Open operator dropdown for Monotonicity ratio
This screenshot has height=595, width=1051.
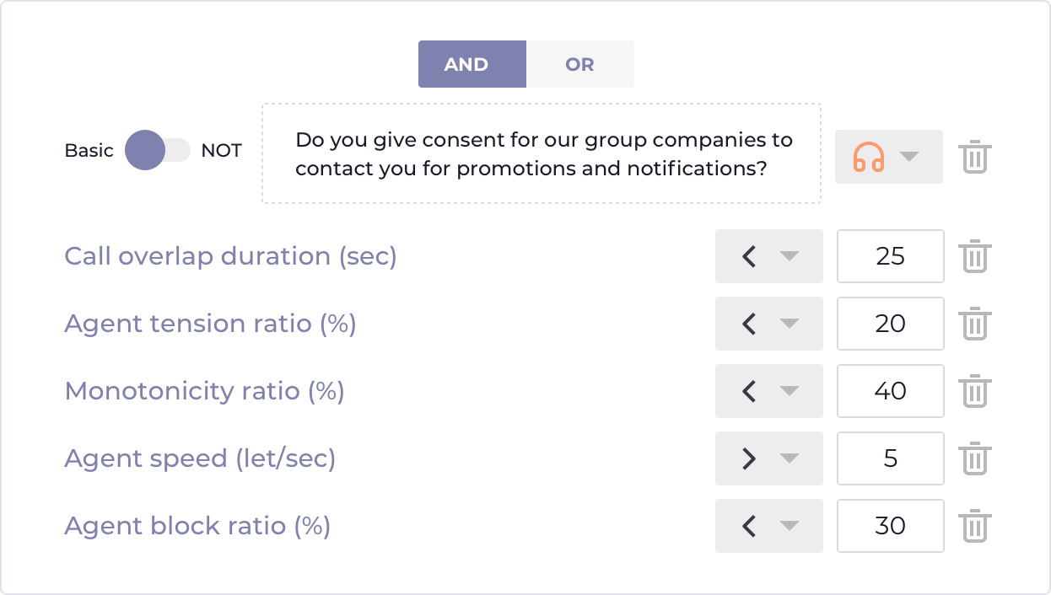tap(769, 391)
